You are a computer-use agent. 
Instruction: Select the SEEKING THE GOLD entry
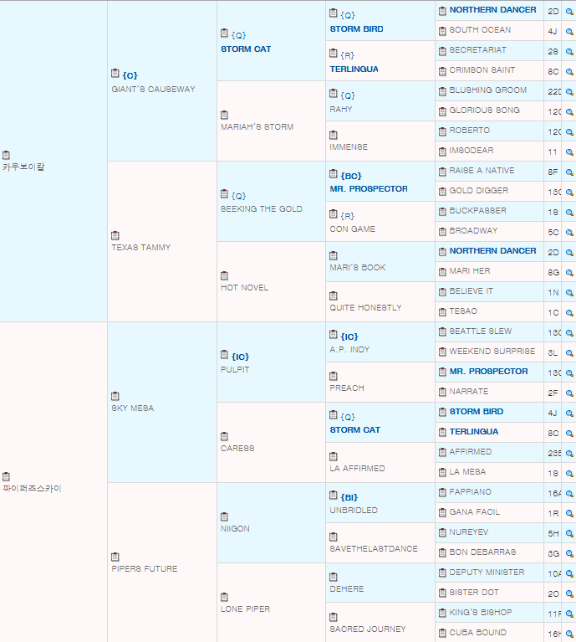click(261, 208)
